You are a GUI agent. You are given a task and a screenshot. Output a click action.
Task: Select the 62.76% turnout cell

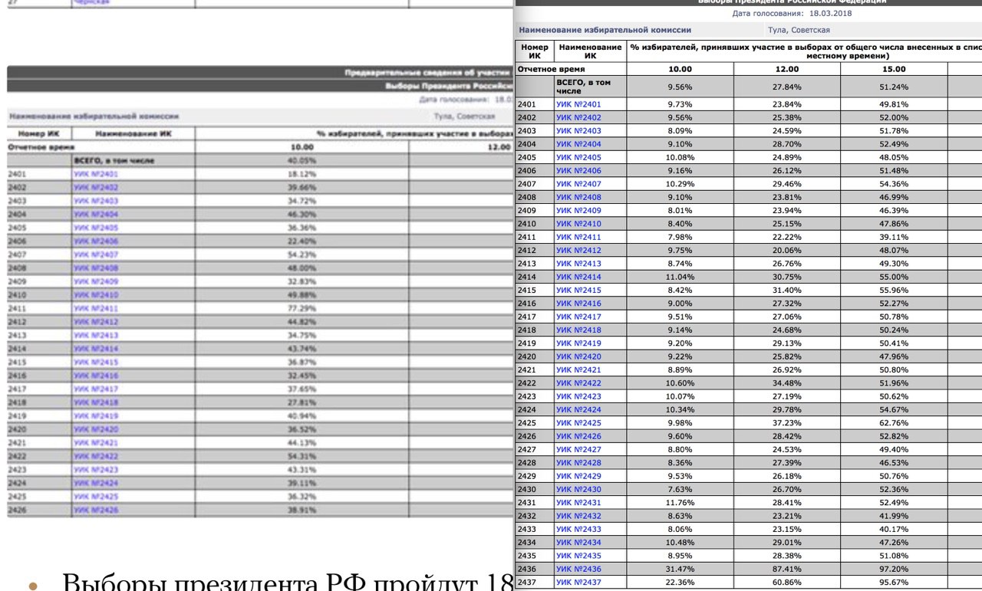pyautogui.click(x=895, y=423)
